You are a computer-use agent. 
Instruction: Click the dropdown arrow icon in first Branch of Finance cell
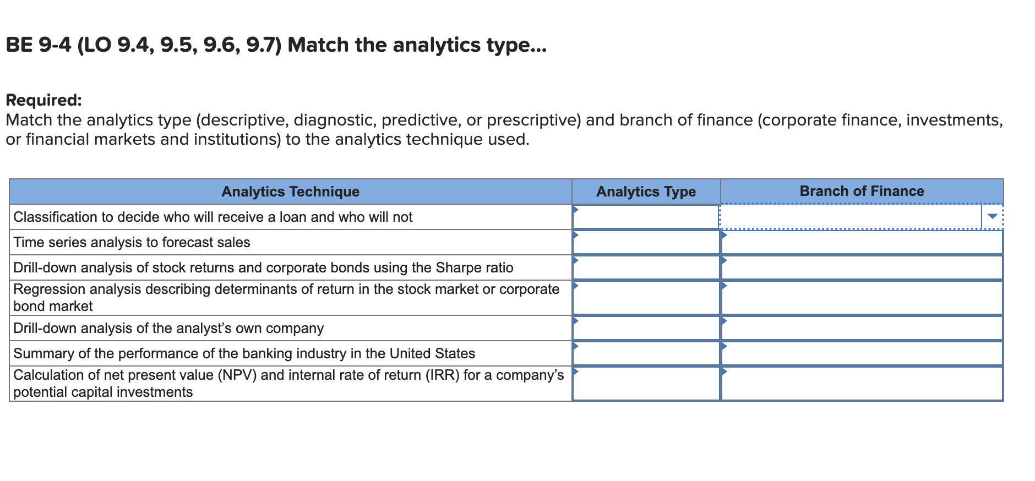(994, 216)
